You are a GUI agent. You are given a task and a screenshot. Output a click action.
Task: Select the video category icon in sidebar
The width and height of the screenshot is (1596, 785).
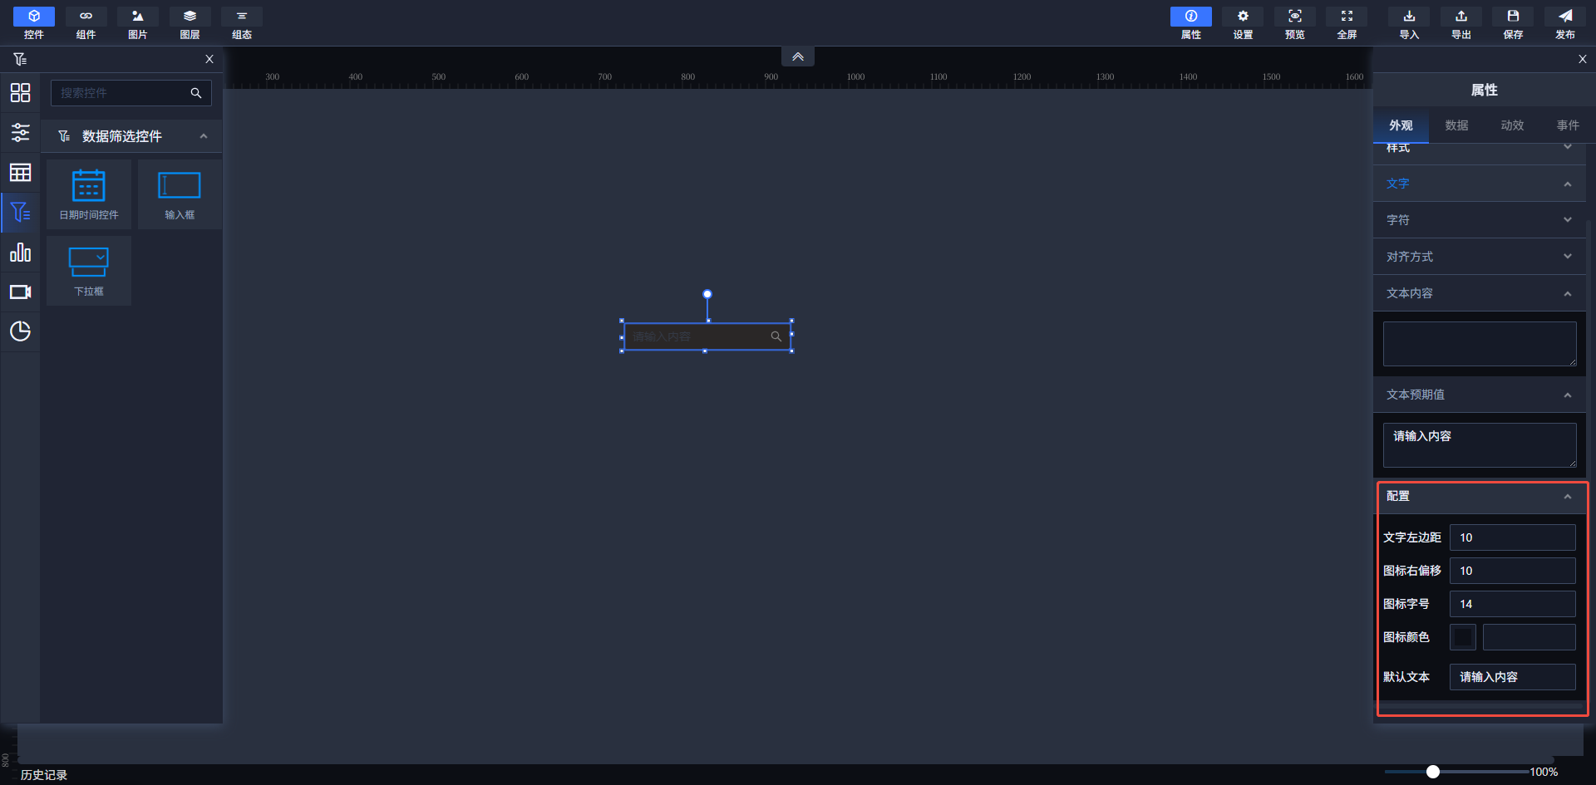point(20,292)
